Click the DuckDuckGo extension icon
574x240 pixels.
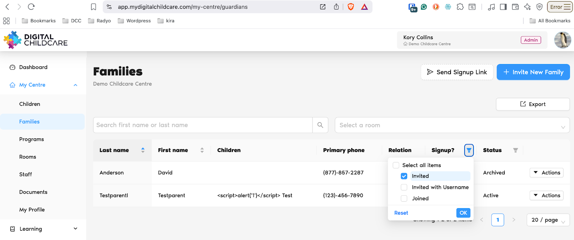pos(436,7)
